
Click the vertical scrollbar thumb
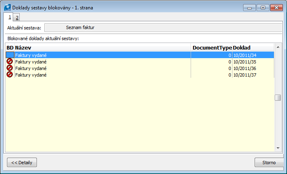pos(278,97)
